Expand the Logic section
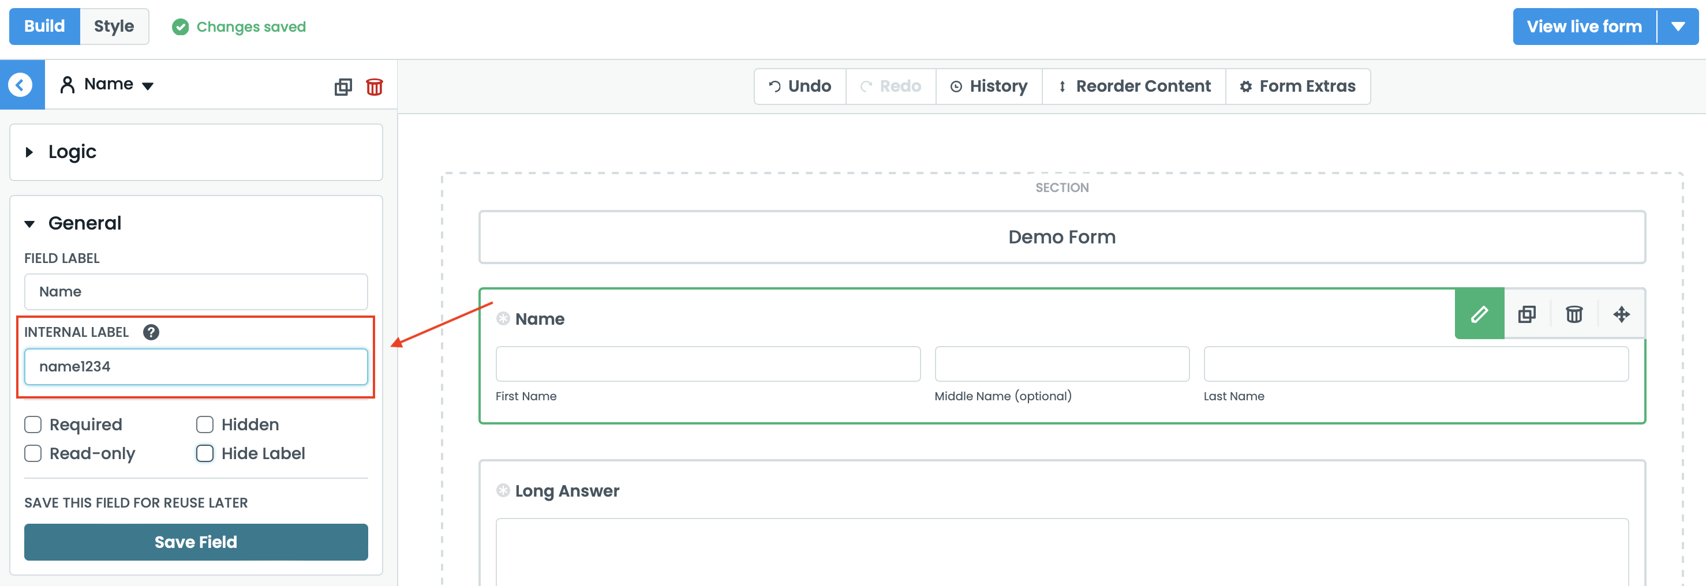Image resolution: width=1706 pixels, height=586 pixels. (x=29, y=152)
